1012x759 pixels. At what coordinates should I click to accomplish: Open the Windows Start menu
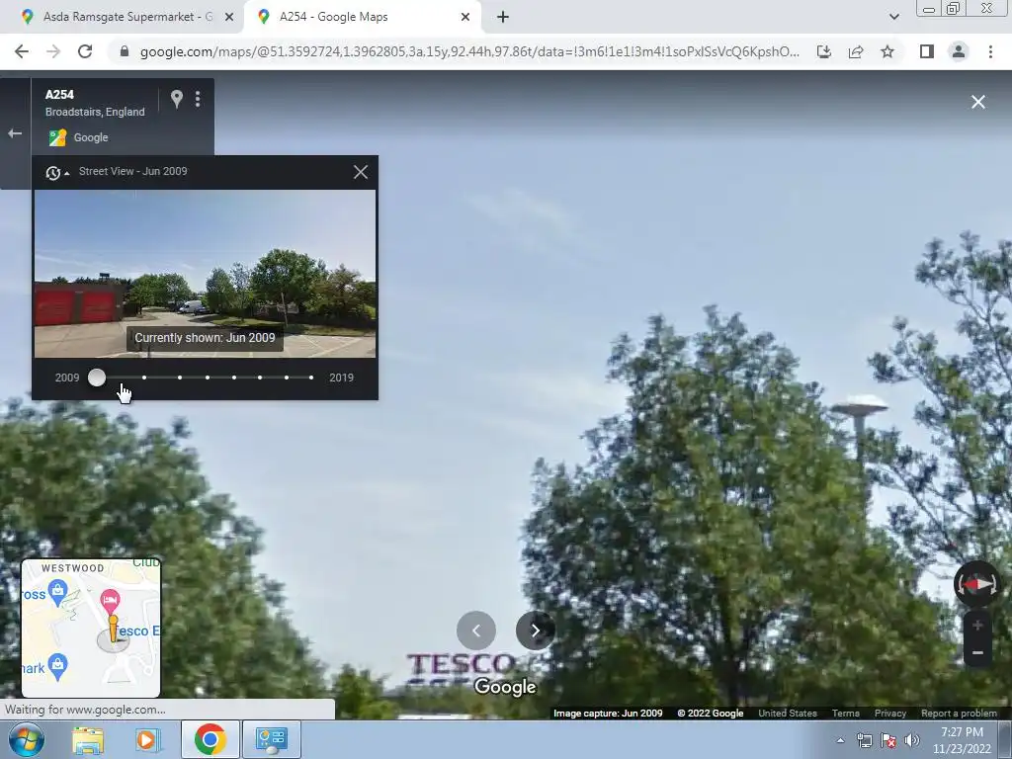(27, 739)
